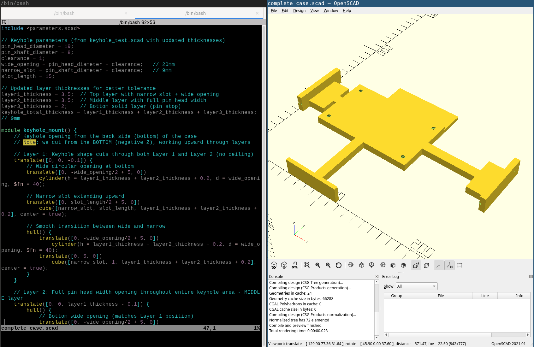Toggle Show Scale Markers
This screenshot has height=347, width=534.
coord(449,265)
